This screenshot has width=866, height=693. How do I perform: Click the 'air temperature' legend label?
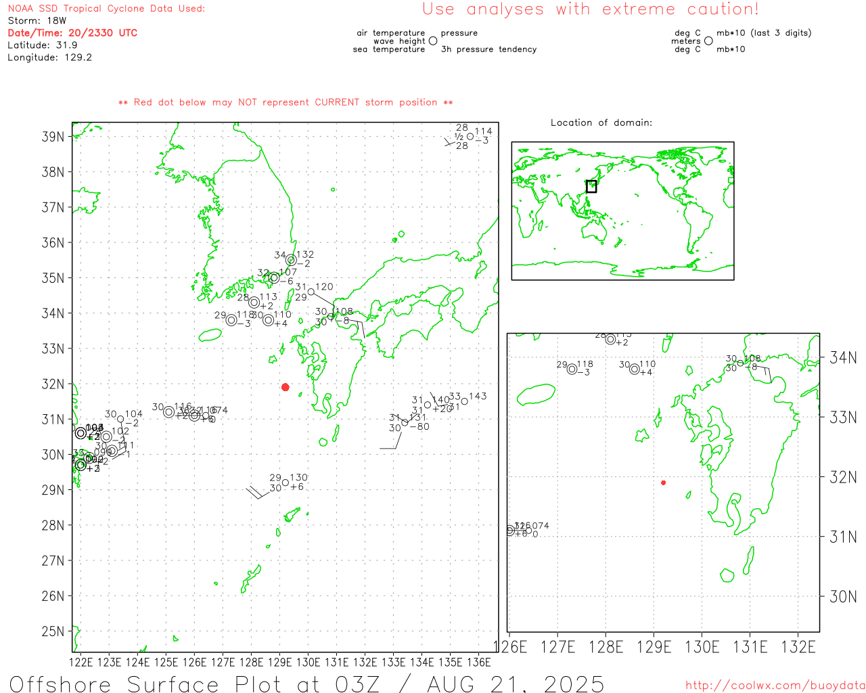391,33
